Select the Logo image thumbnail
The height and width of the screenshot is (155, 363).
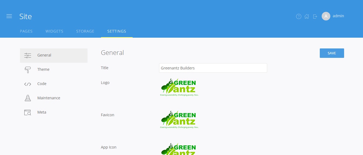click(x=179, y=87)
